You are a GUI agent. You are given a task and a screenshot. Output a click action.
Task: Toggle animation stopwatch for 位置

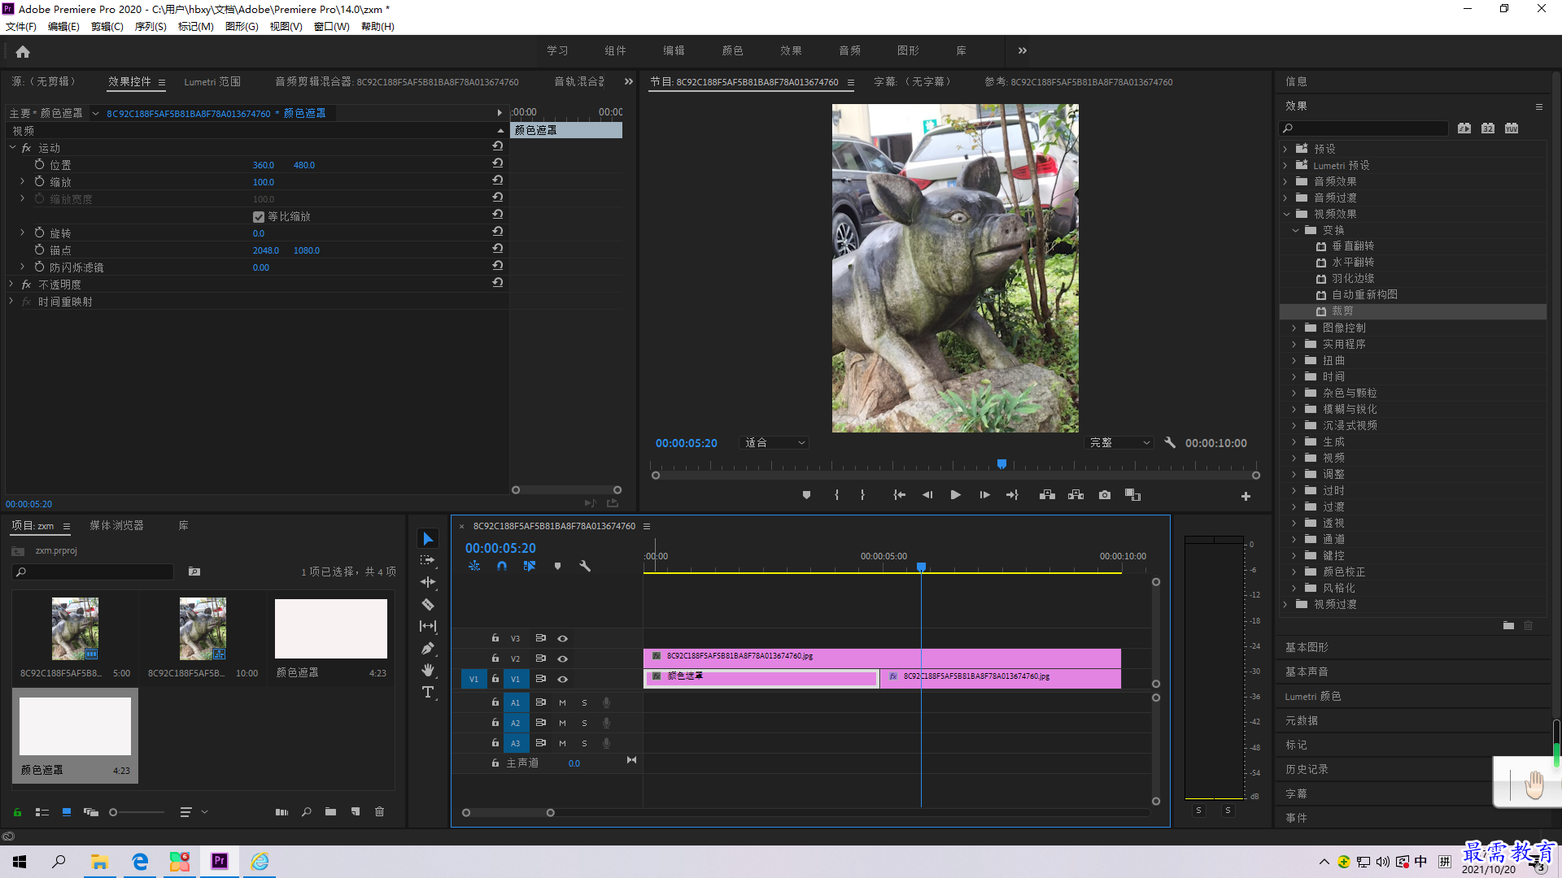tap(39, 164)
